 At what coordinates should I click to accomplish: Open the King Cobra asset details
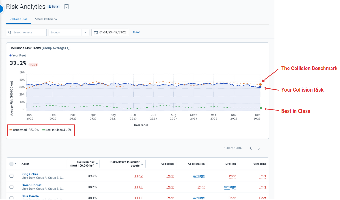tap(30, 174)
